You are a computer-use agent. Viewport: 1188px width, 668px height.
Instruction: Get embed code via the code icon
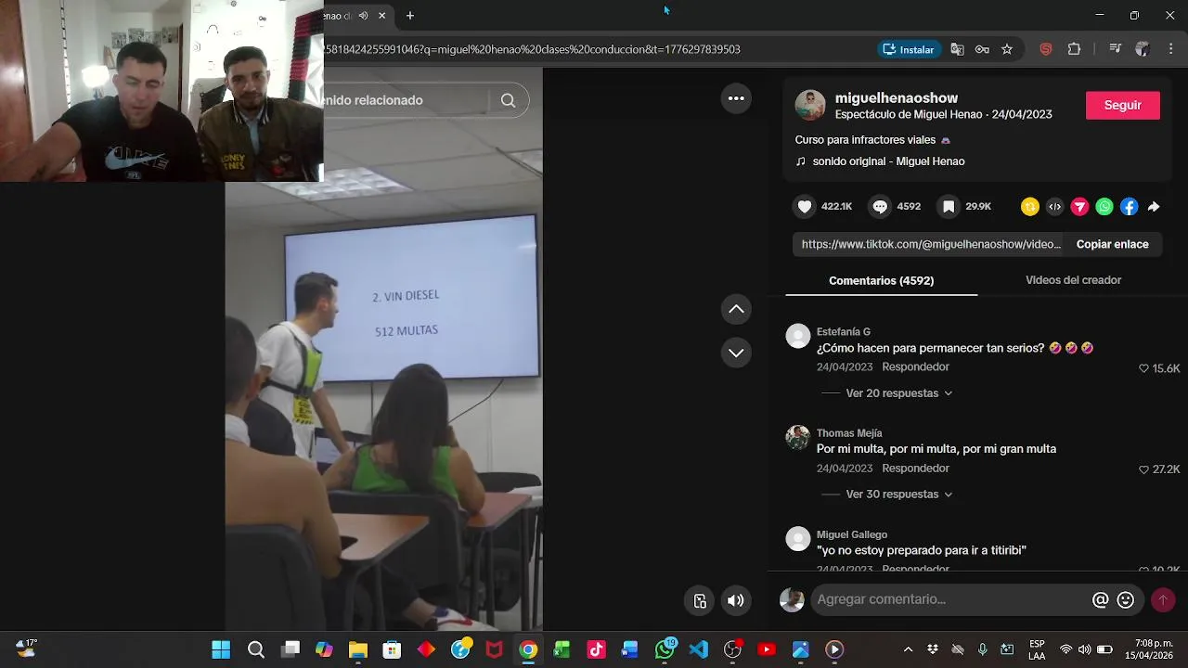(x=1054, y=207)
